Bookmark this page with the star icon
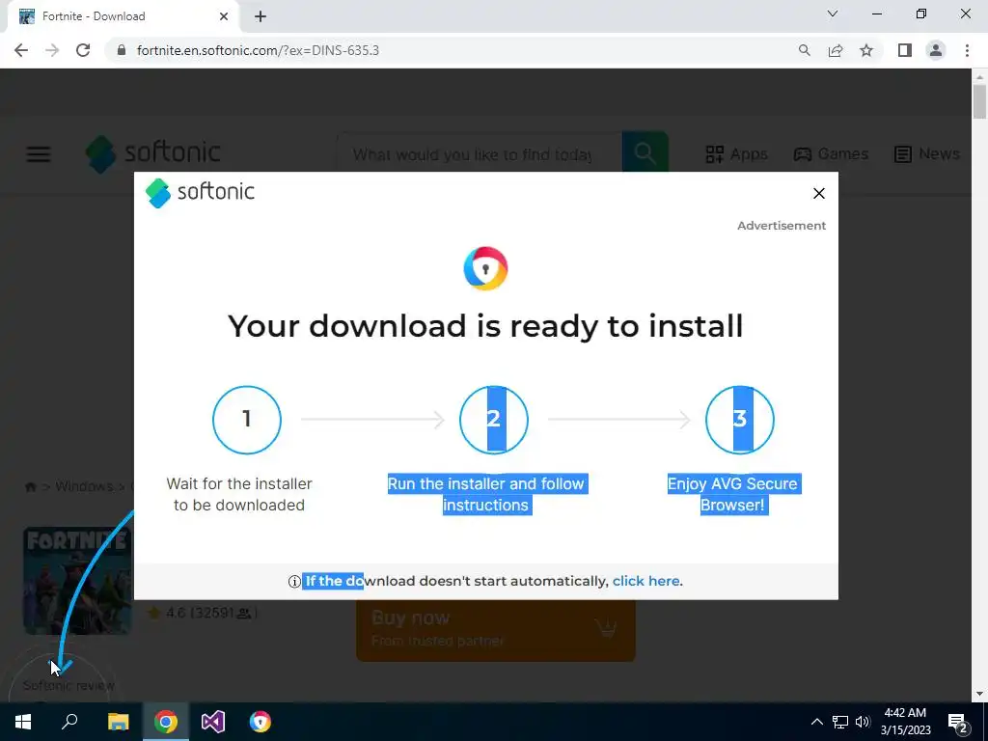Screen dimensions: 988x741 coord(866,50)
